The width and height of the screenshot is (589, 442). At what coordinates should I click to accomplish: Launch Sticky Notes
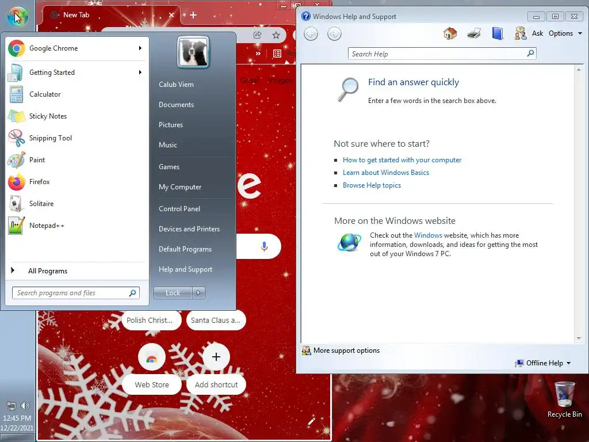point(77,116)
